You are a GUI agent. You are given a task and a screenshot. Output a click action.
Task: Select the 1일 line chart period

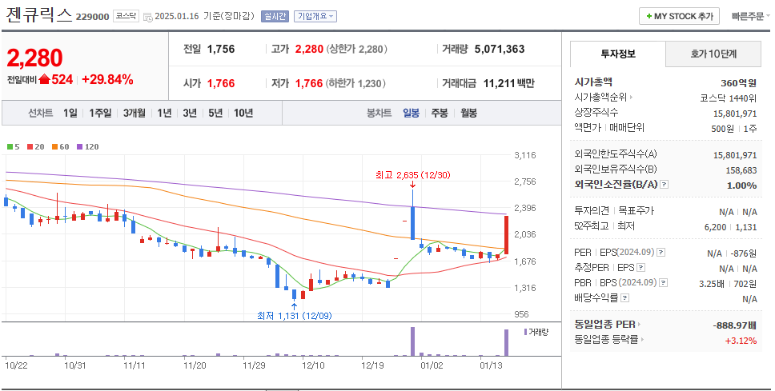coord(70,113)
